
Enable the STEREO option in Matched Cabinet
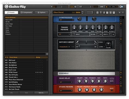point(104,42)
